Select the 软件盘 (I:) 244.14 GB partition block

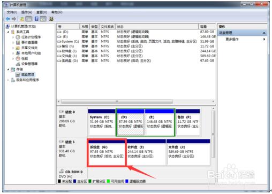(x=146, y=152)
